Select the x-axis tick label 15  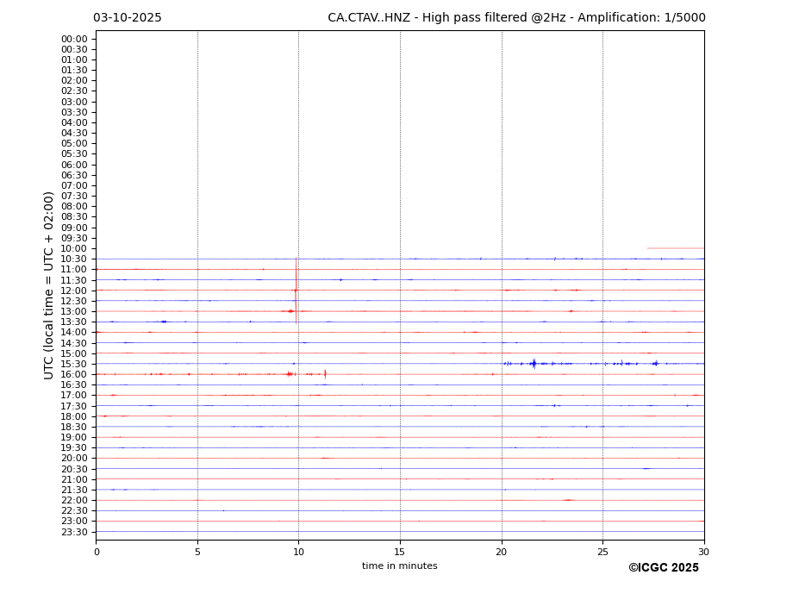(x=400, y=552)
